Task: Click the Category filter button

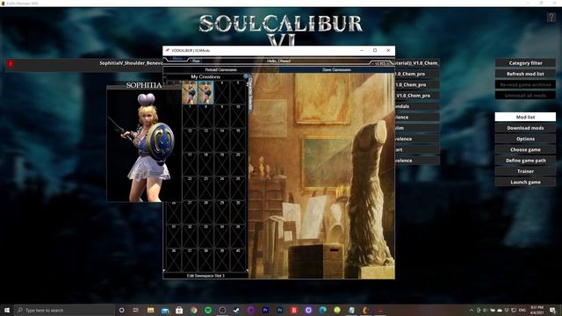Action: coord(525,63)
